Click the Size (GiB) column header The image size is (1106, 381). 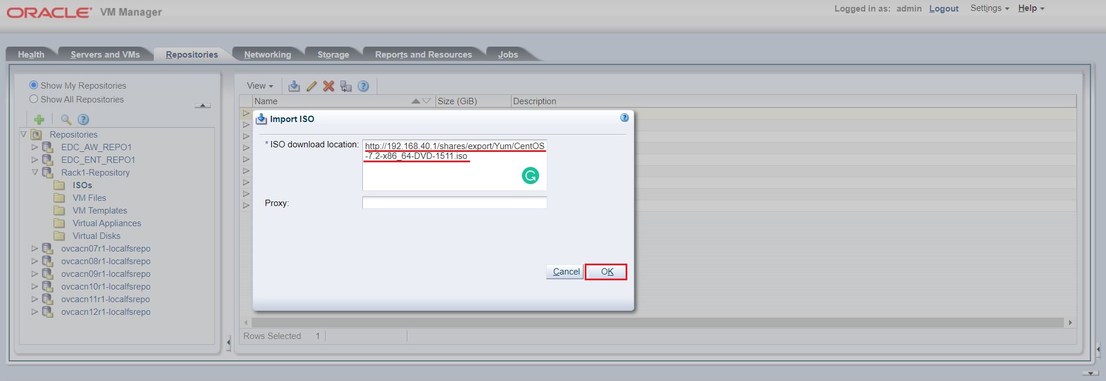(x=473, y=101)
